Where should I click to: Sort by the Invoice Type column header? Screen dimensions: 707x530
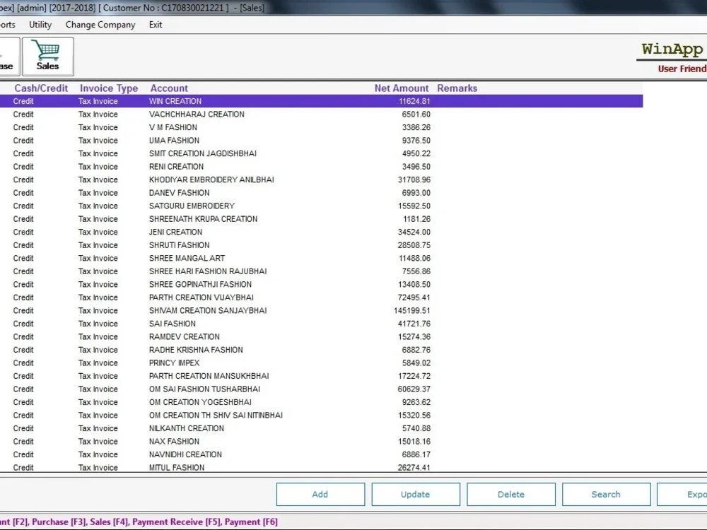109,88
